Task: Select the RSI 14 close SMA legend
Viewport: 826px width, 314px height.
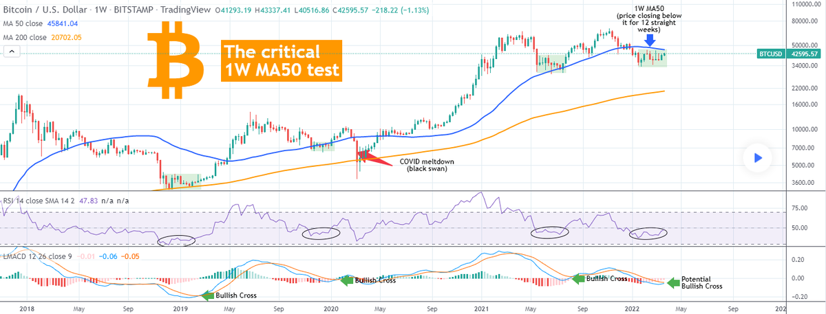Action: pyautogui.click(x=40, y=201)
